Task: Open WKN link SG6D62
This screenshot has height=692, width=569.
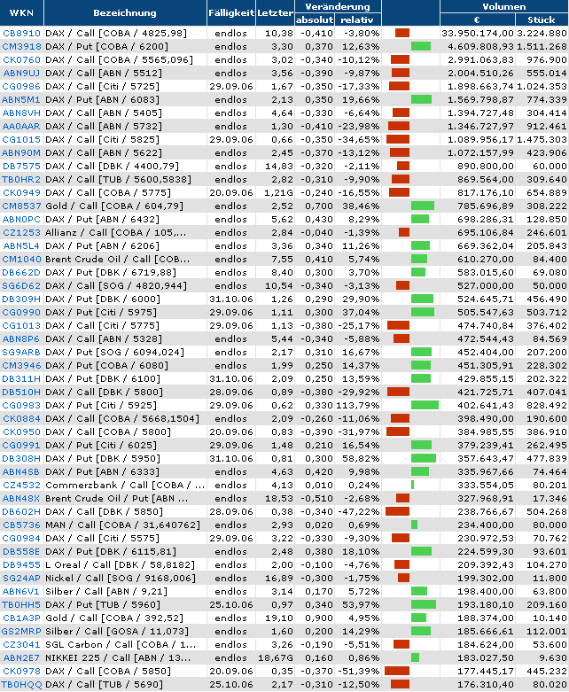Action: point(21,285)
